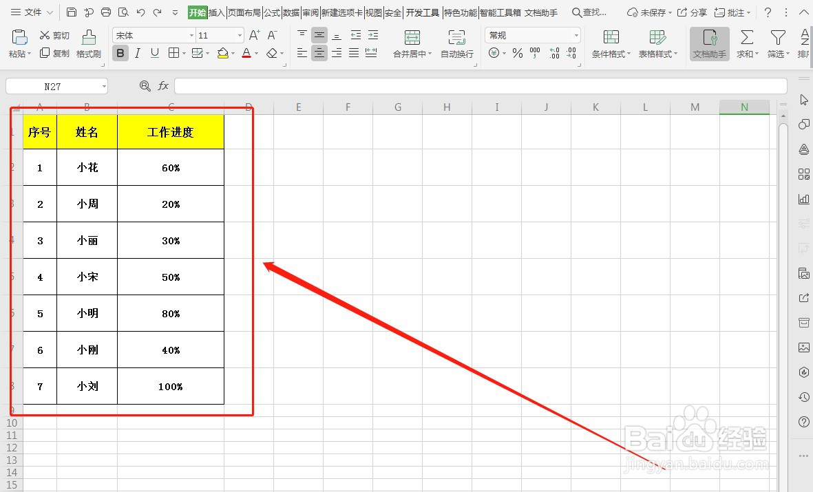This screenshot has height=492, width=813.
Task: Select the Format Painter (格式刷) tool
Action: [89, 43]
